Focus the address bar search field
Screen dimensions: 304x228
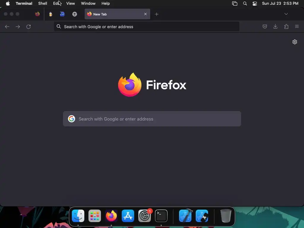tap(147, 26)
